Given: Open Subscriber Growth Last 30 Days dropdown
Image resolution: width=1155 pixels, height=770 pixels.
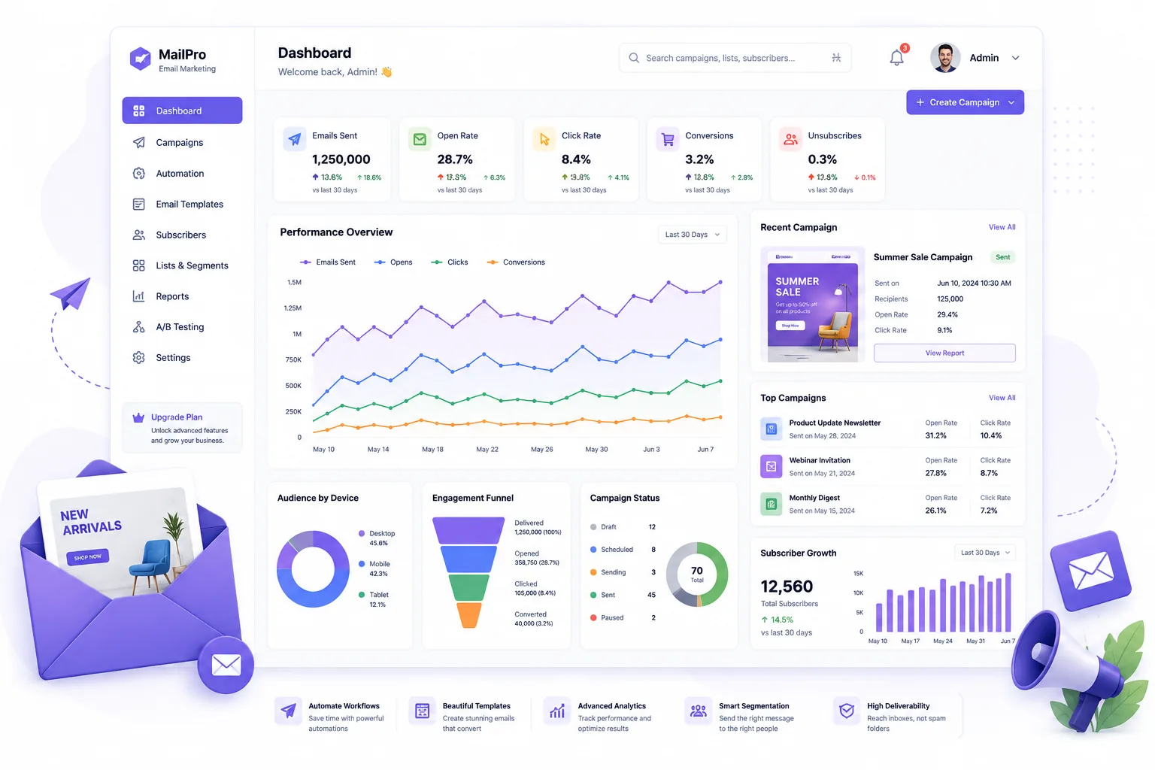Looking at the screenshot, I should (x=985, y=553).
